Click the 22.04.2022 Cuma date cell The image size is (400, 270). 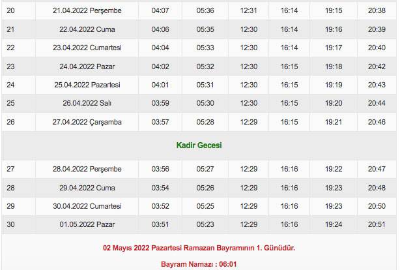tap(87, 29)
